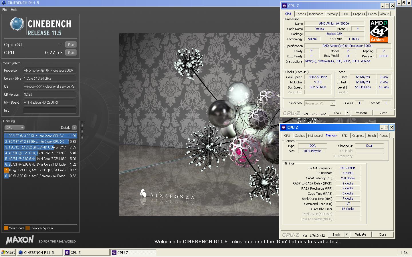Select ranking entry 8C/16T @ 3.33 GHz Xeon
This screenshot has height=257, width=412.
(40, 136)
